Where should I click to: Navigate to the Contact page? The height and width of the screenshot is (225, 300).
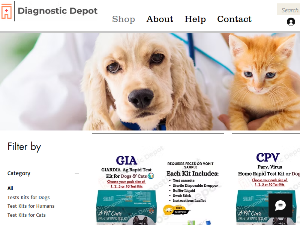tap(234, 19)
